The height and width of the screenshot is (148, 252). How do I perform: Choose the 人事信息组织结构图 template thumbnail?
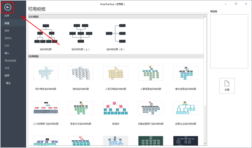click(x=151, y=73)
